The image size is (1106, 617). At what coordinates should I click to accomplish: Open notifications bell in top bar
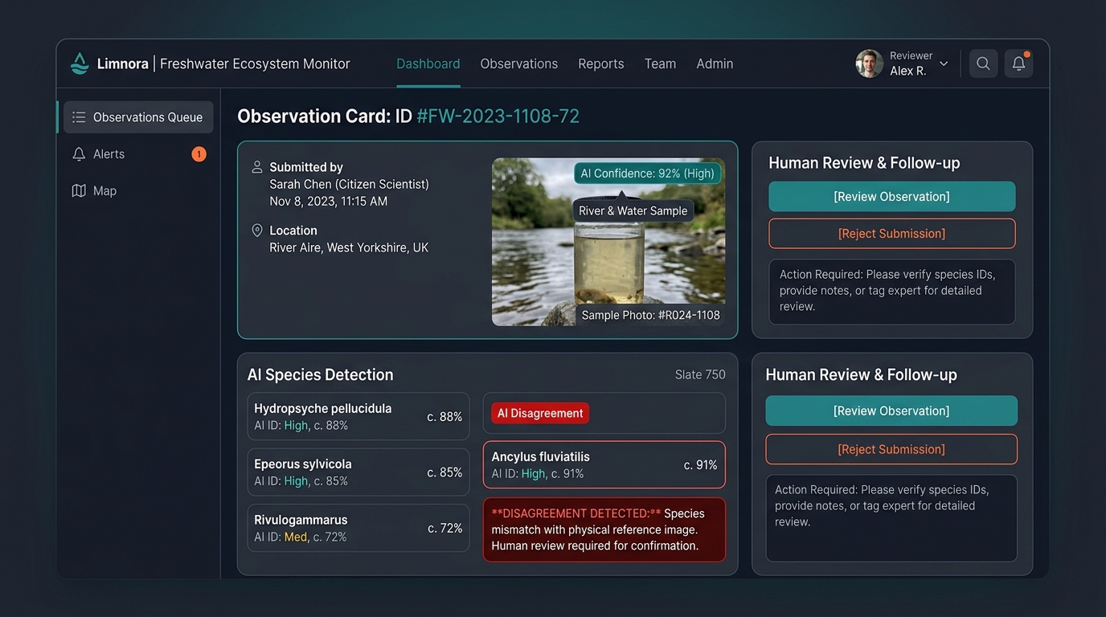click(x=1018, y=63)
